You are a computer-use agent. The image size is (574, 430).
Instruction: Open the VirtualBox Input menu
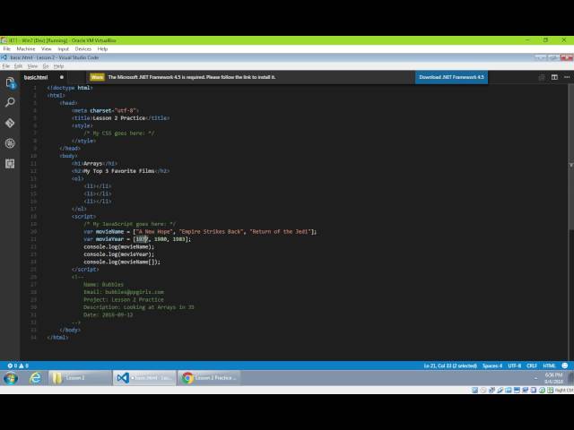64,48
